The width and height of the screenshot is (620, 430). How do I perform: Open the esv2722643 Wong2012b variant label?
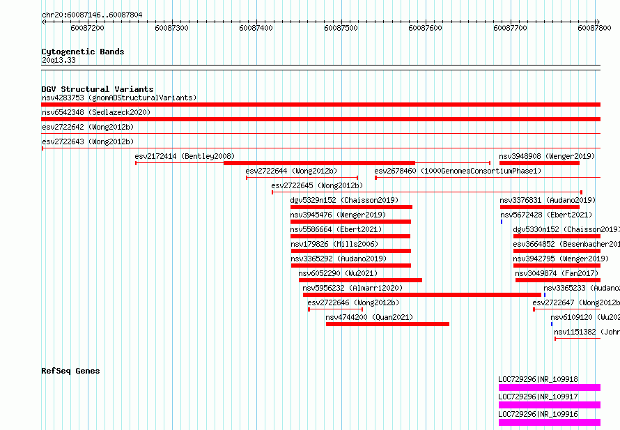tap(88, 141)
